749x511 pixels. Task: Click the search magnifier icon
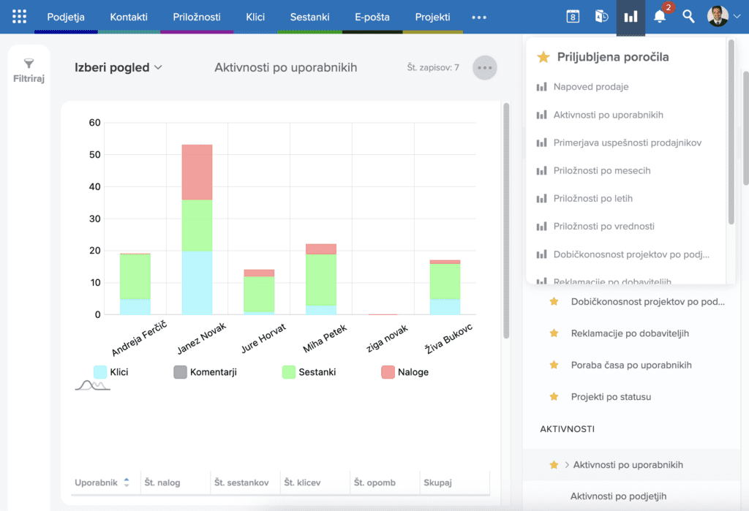pos(688,16)
